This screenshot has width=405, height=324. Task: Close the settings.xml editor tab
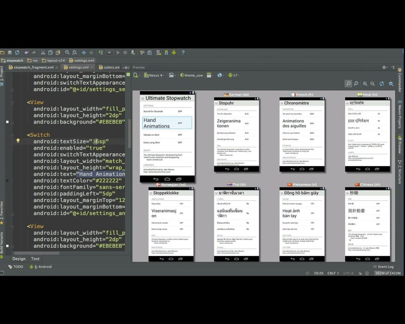point(92,67)
